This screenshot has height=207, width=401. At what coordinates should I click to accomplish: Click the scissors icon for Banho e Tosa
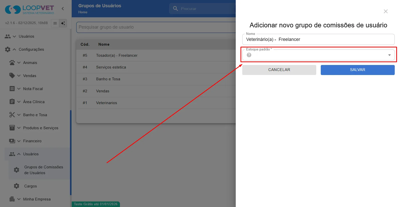[12, 115]
